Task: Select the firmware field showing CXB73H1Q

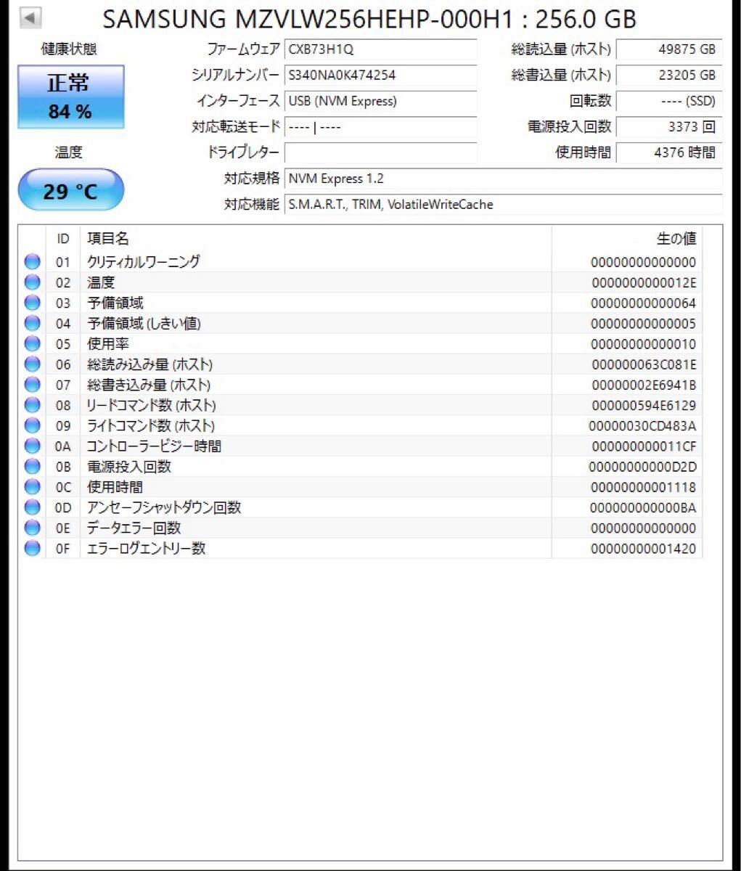Action: click(381, 49)
